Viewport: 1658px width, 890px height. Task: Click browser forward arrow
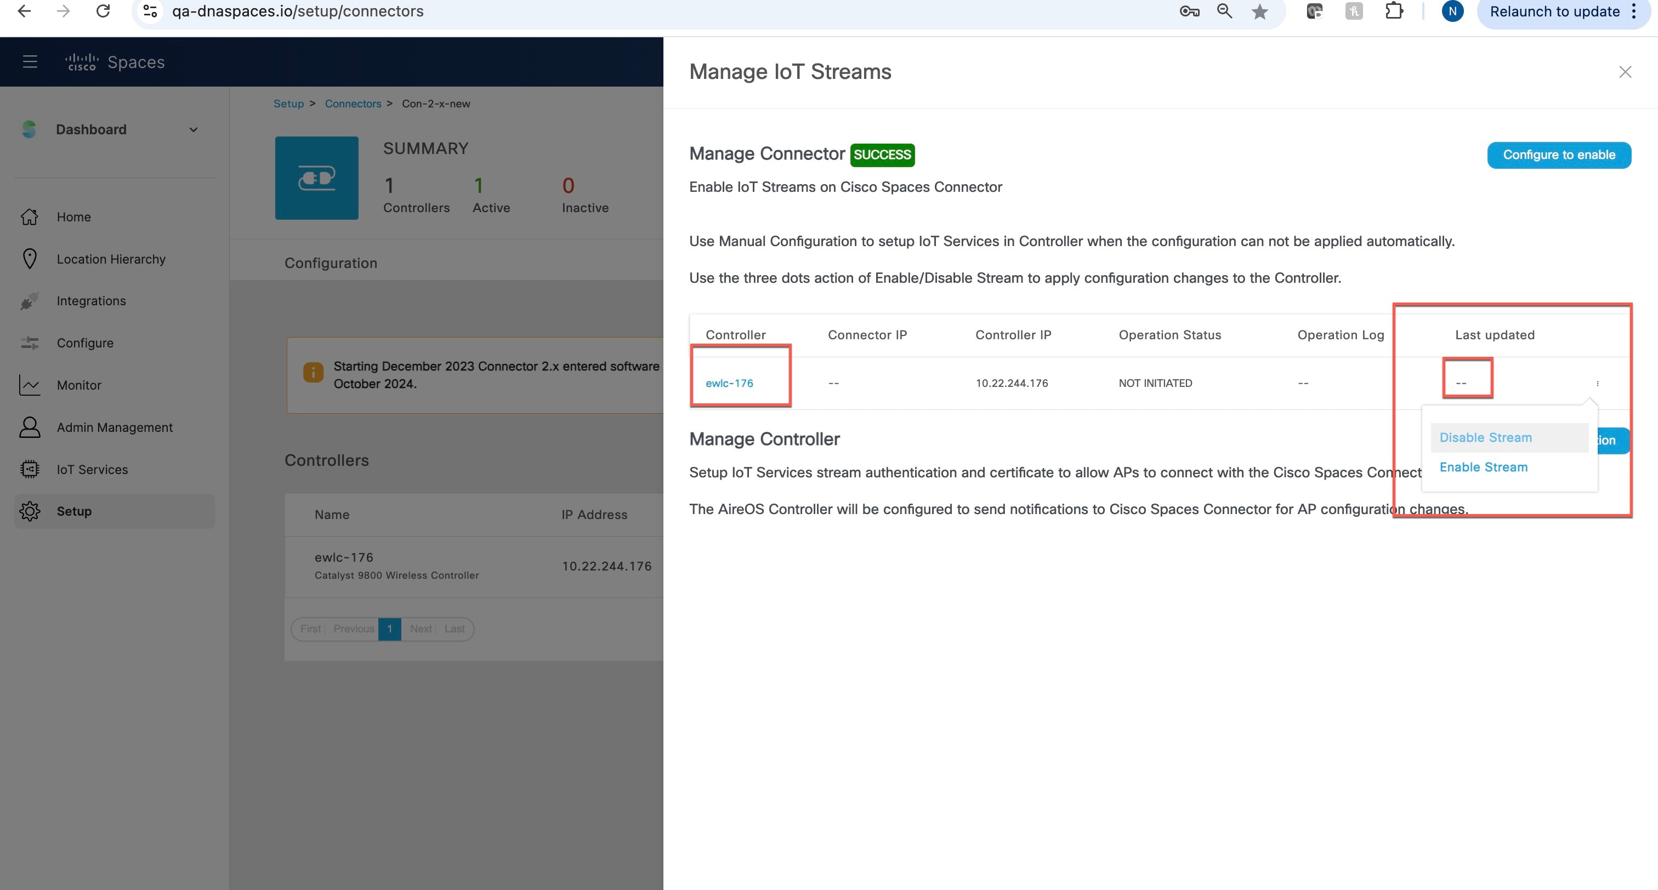click(x=63, y=11)
